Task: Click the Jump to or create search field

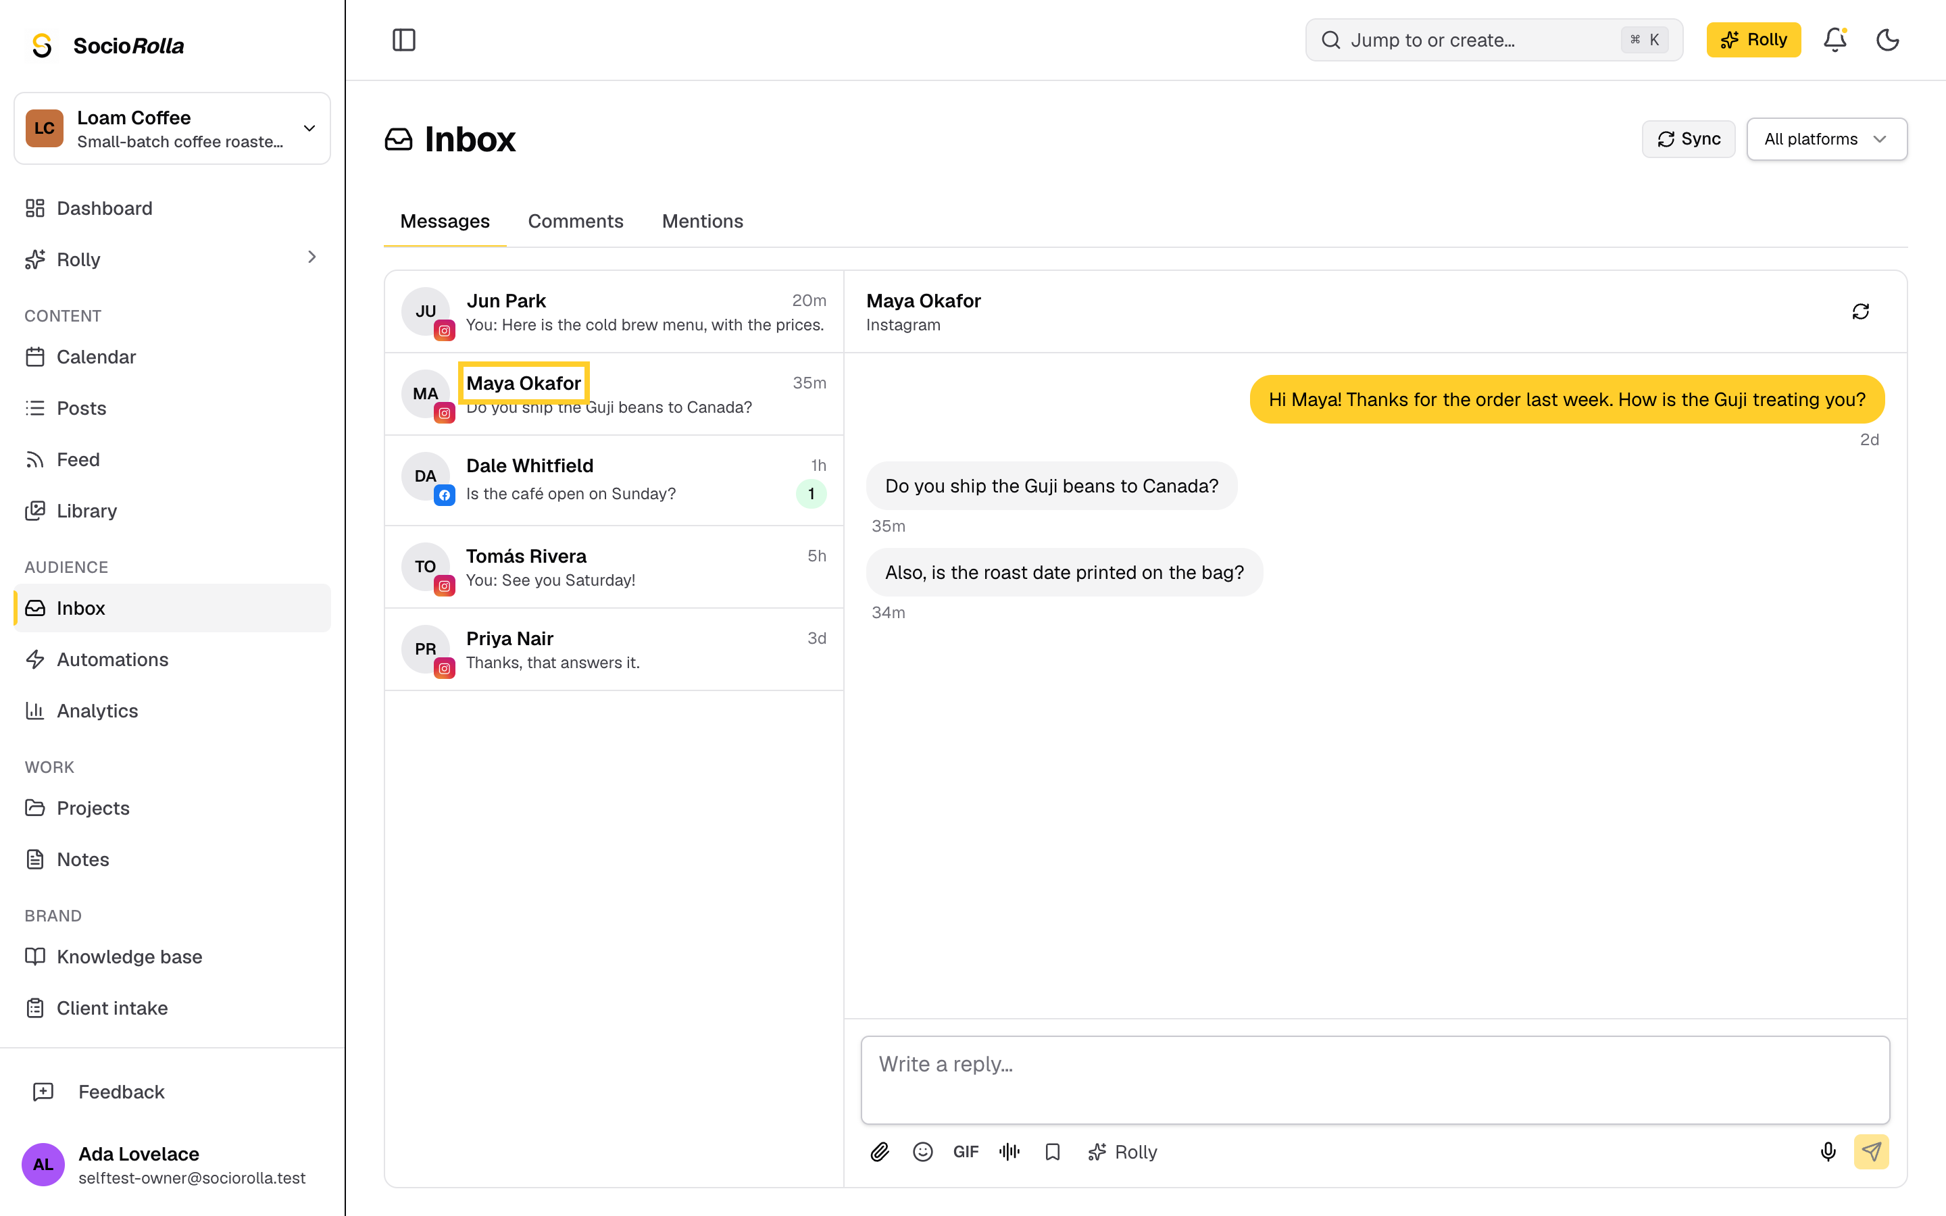Action: click(x=1493, y=41)
